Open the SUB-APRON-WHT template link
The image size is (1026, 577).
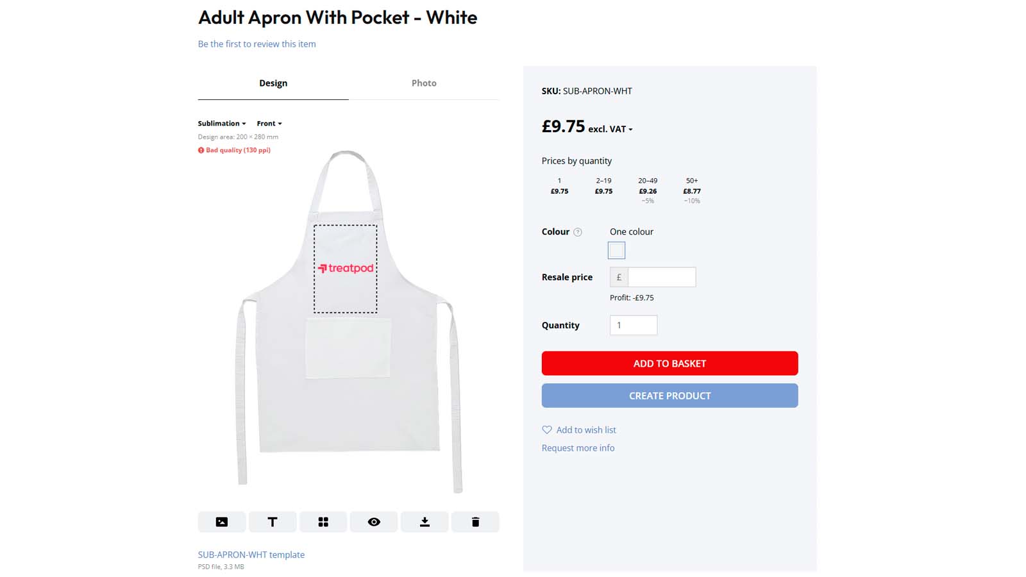coord(251,555)
